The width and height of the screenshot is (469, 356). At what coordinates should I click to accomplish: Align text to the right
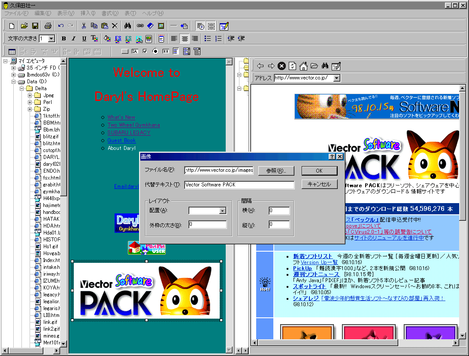coord(195,39)
